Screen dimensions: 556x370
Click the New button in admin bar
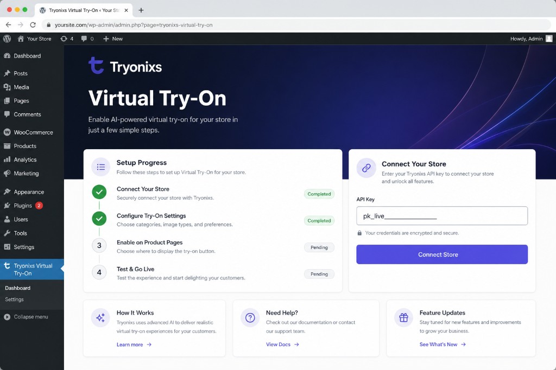113,39
